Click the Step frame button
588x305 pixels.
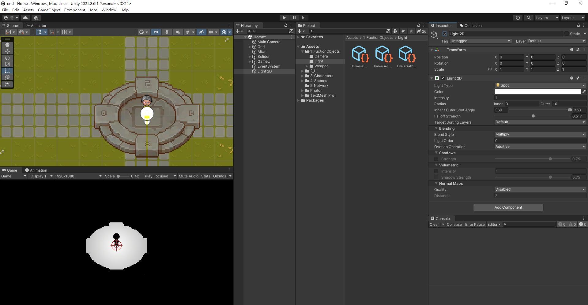(x=304, y=18)
